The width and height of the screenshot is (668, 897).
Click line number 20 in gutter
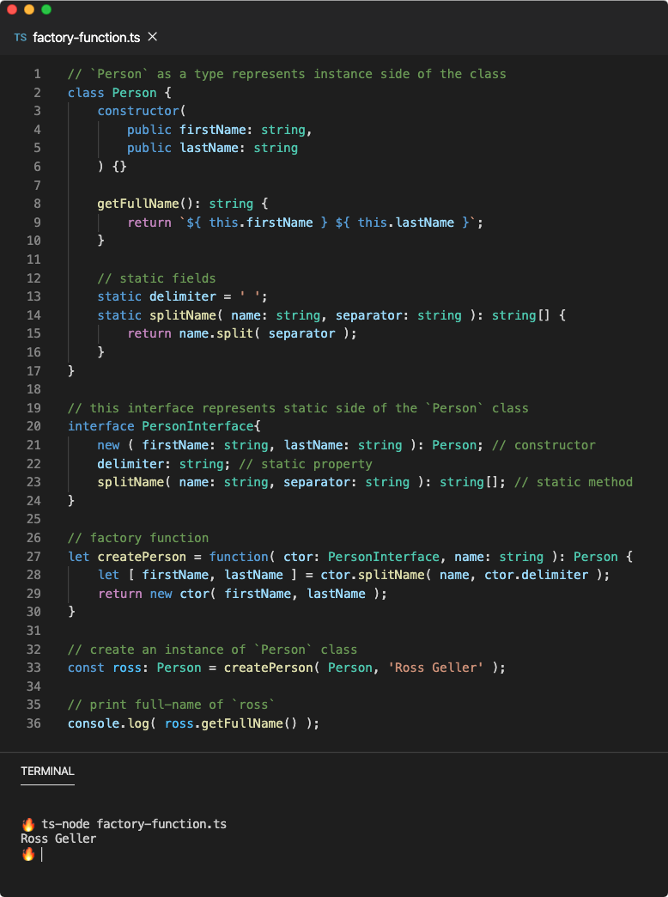coord(33,426)
